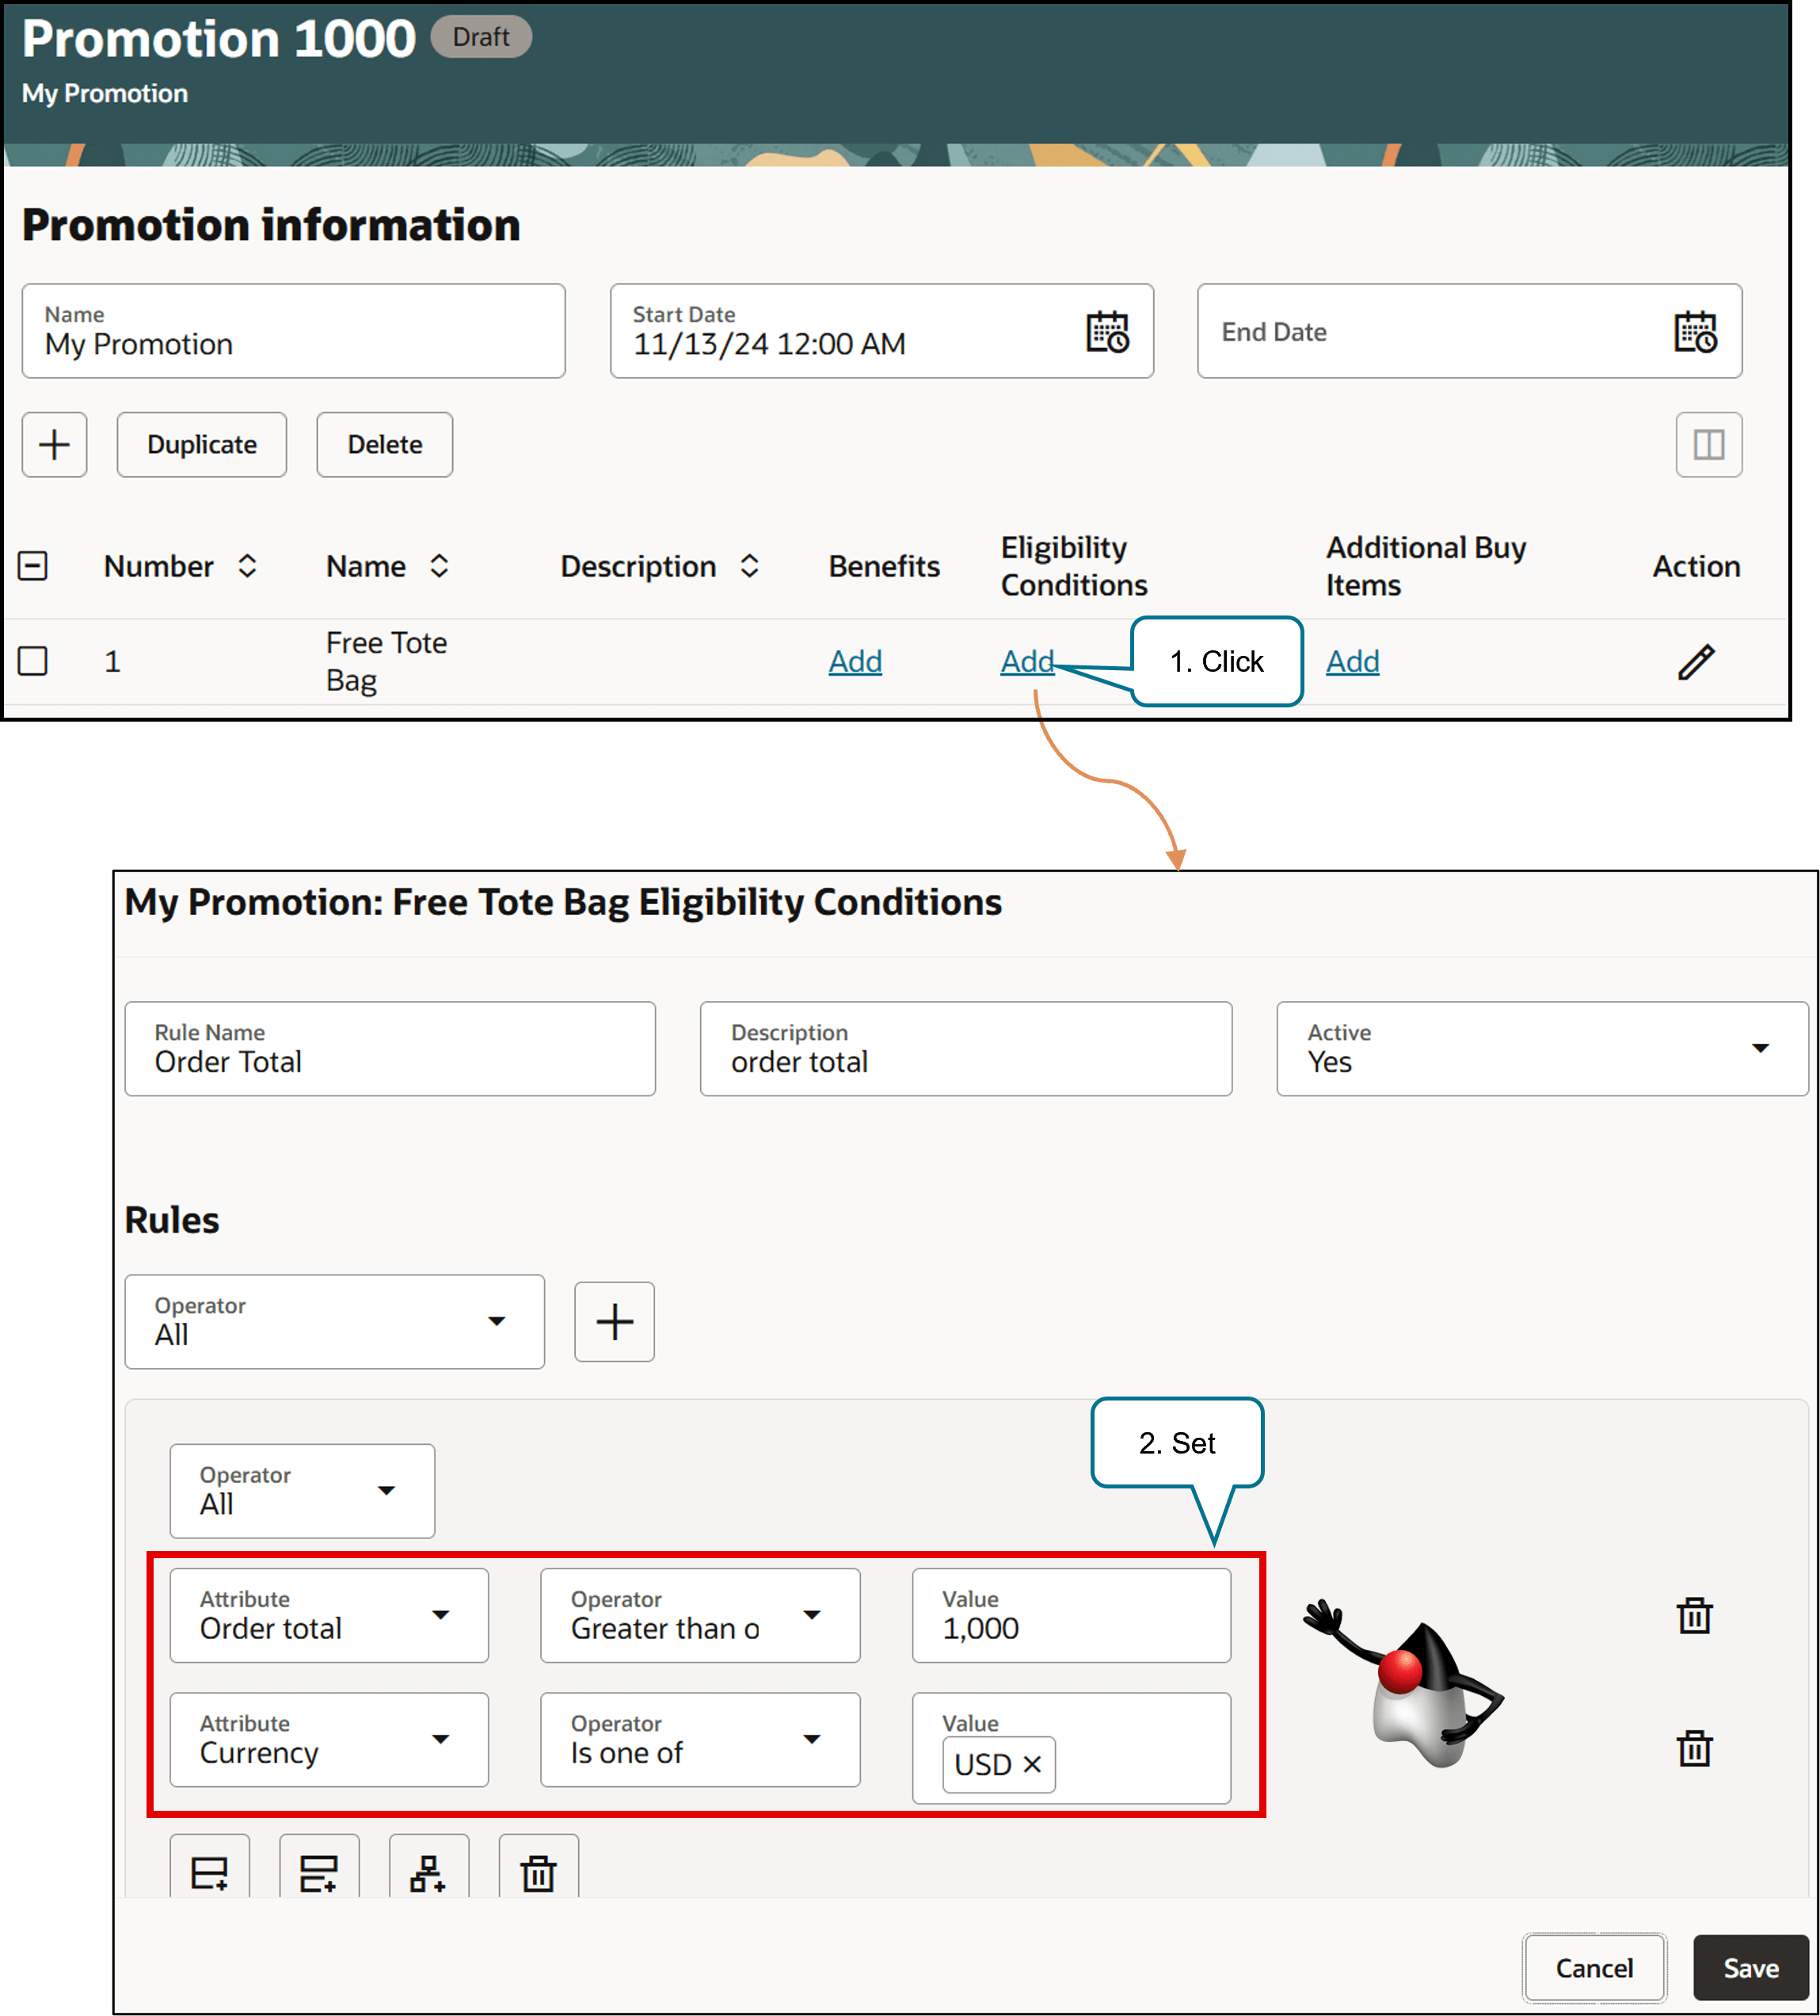
Task: Check the Free Tote Bag row checkbox
Action: (33, 661)
